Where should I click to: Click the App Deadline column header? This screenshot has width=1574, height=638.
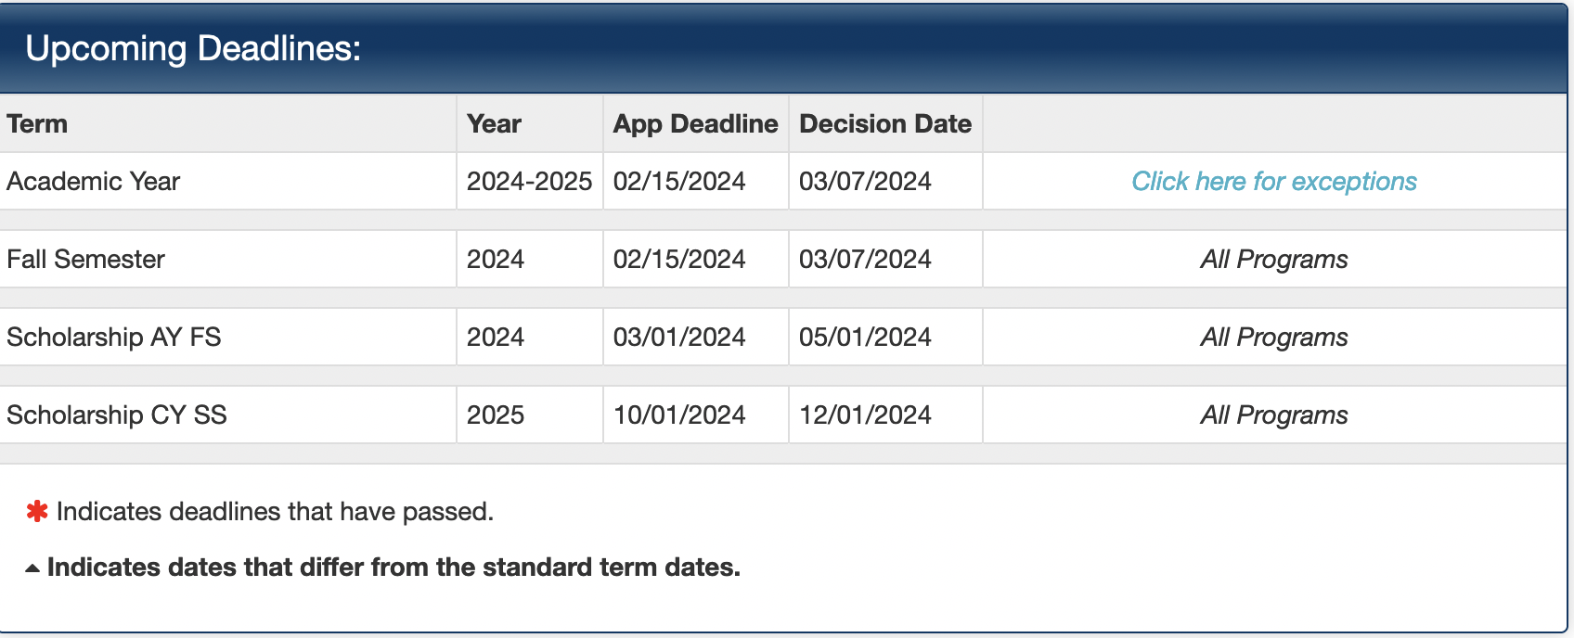(695, 124)
